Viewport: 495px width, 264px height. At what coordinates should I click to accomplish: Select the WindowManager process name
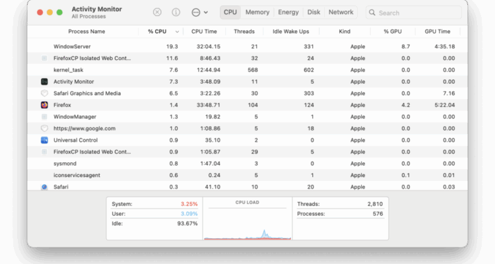[x=75, y=117]
